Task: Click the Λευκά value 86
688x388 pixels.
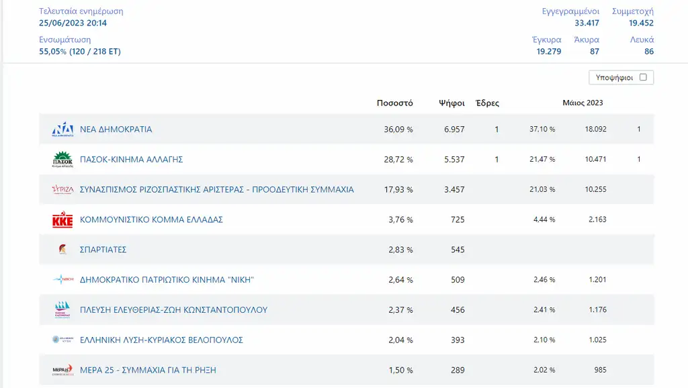Action: coord(649,51)
